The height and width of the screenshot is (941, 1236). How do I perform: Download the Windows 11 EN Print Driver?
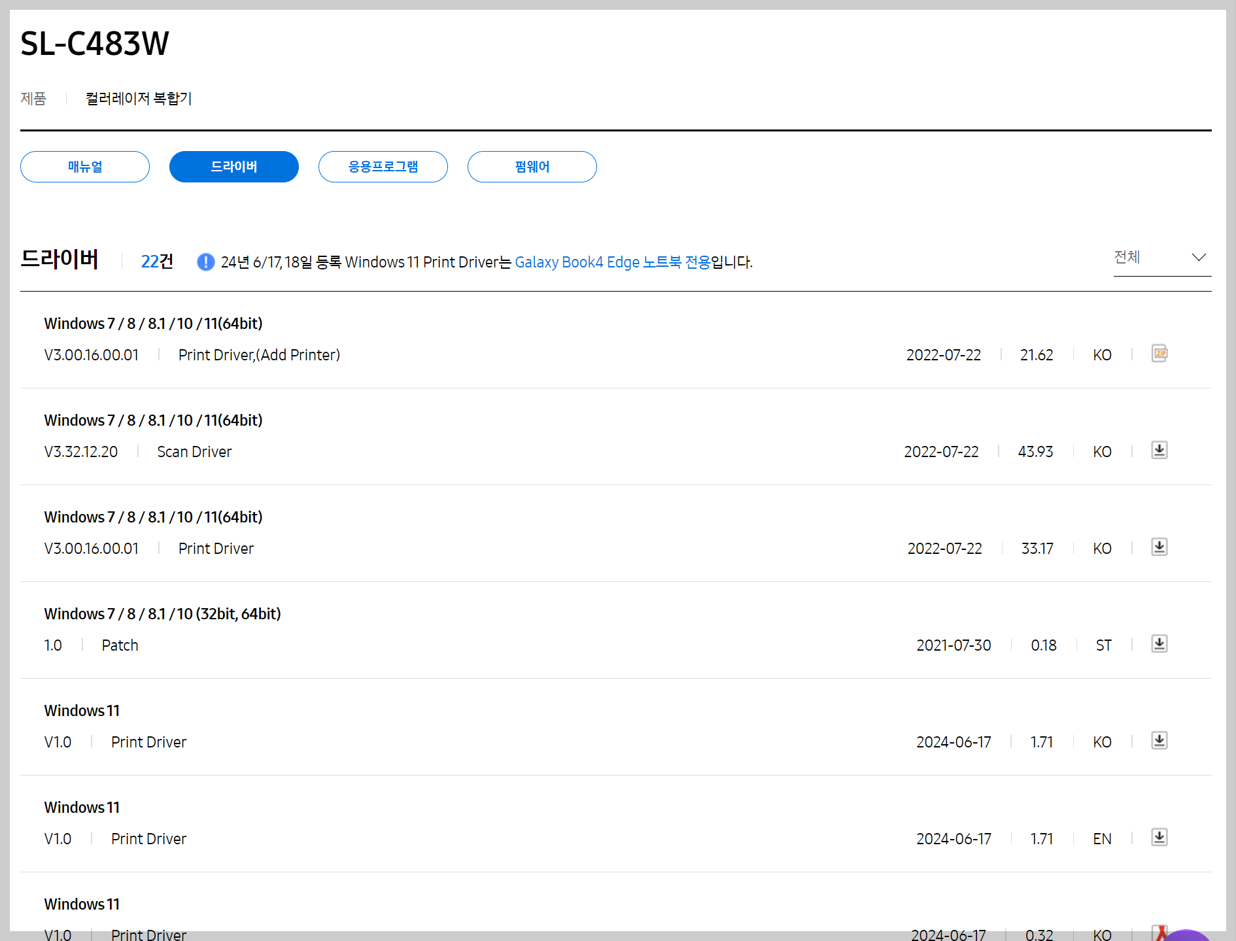click(x=1159, y=838)
